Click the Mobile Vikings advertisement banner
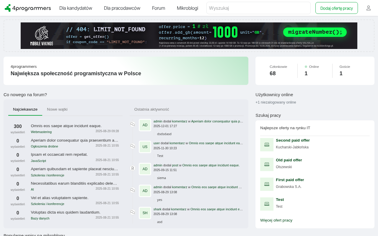 189,36
